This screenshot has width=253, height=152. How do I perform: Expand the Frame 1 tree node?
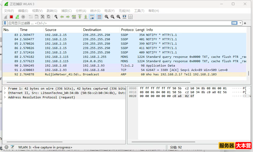5,89
